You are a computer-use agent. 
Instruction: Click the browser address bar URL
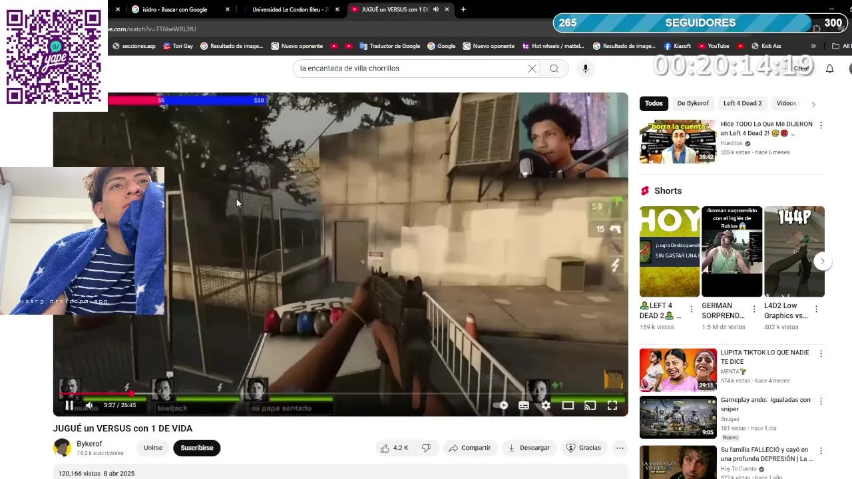click(152, 29)
